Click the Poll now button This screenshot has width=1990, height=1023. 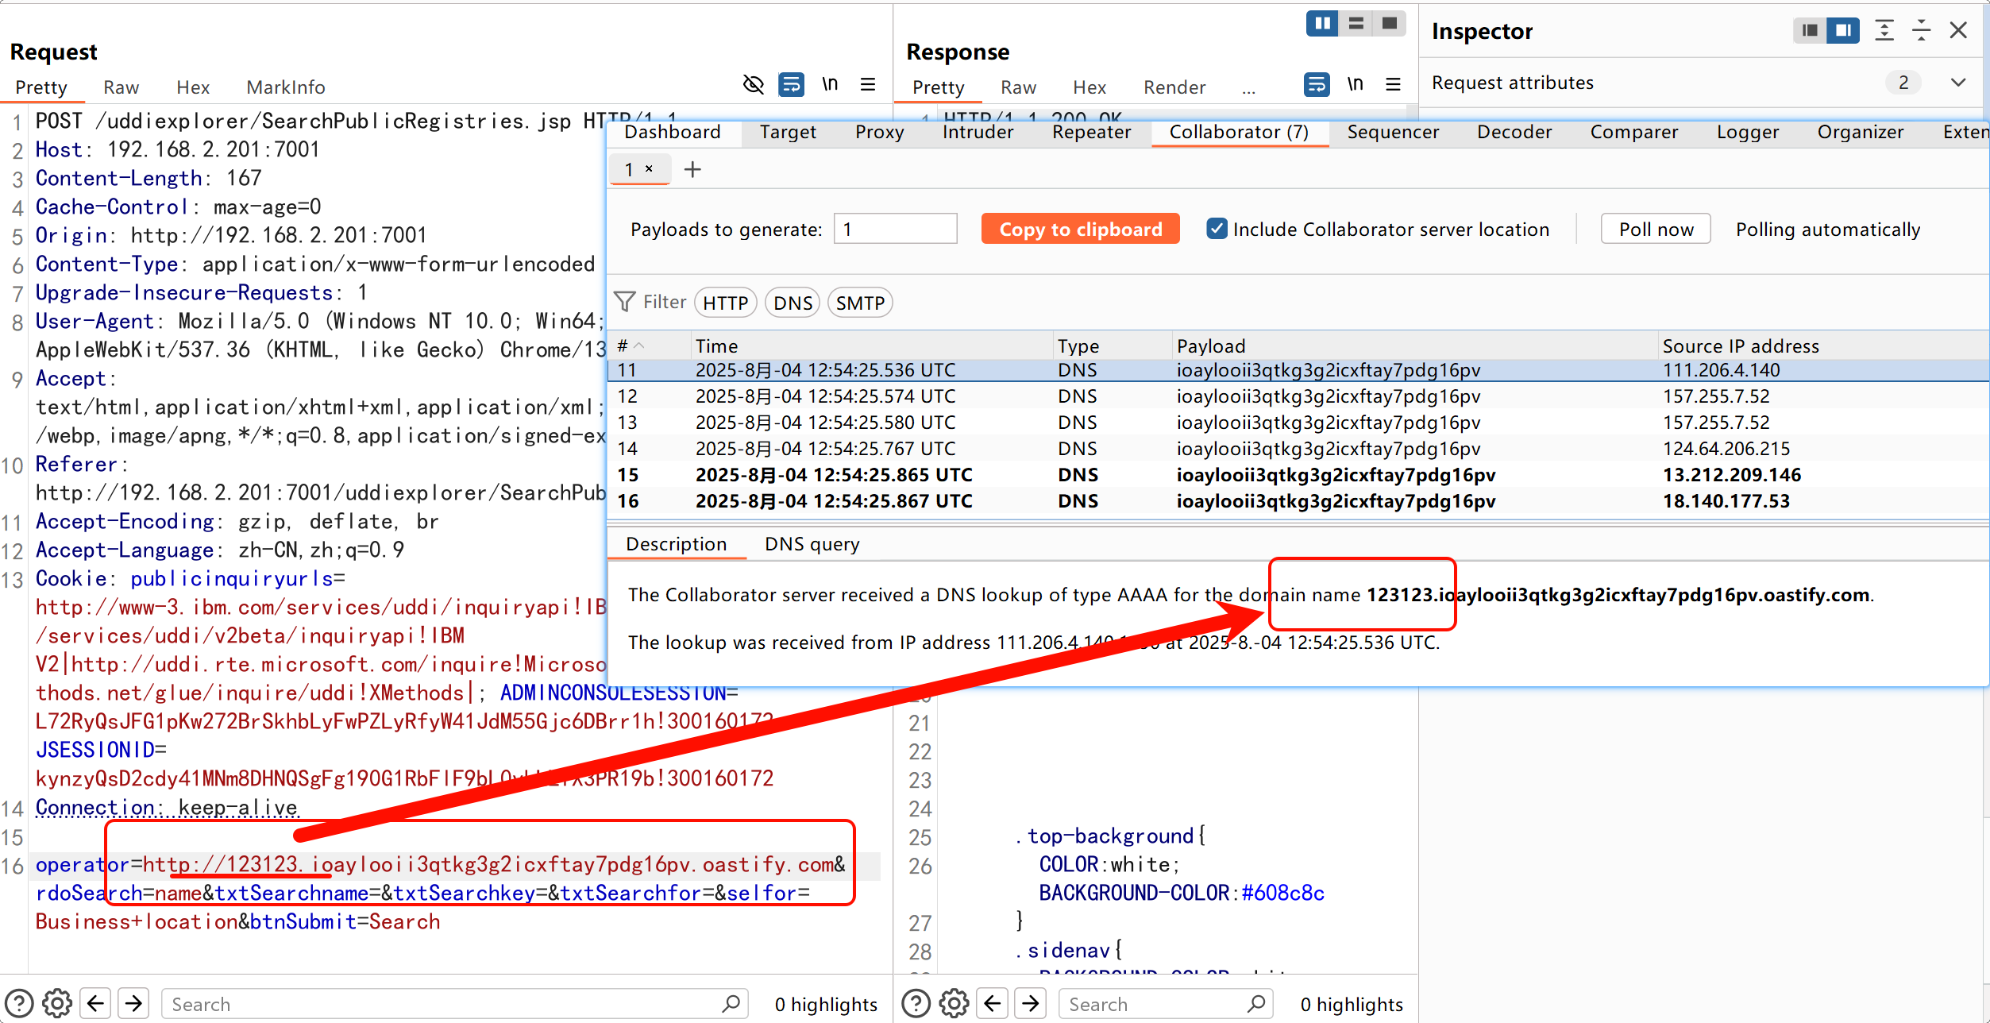(1656, 229)
